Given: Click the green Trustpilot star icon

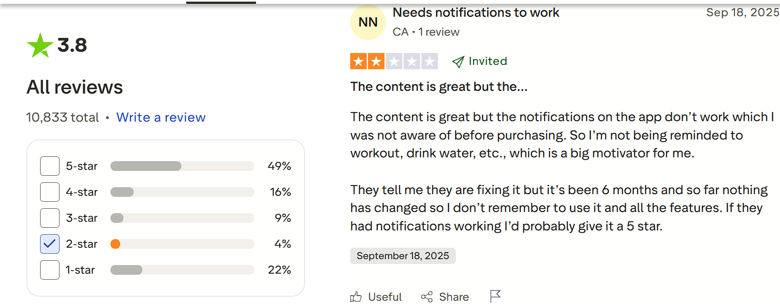Looking at the screenshot, I should coord(40,45).
